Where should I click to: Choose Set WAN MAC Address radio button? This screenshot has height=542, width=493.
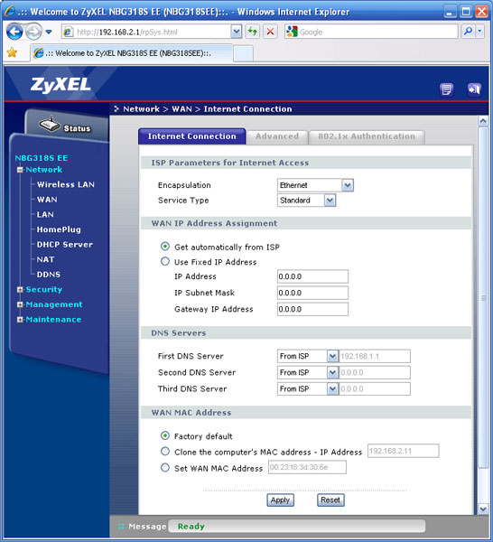pos(165,468)
